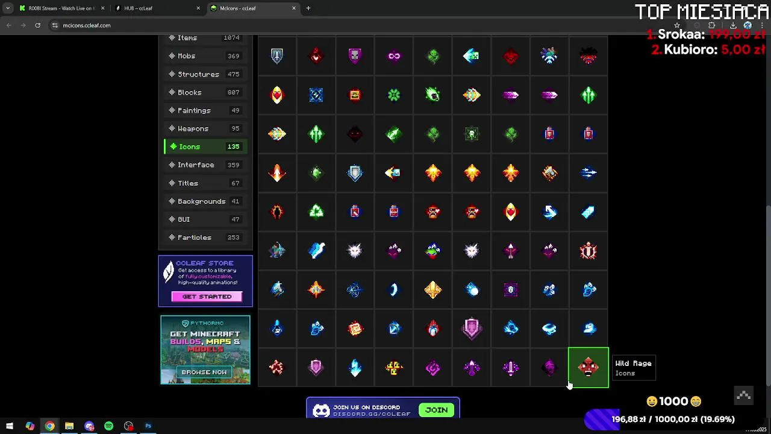This screenshot has height=434, width=771.
Task: Open the Interface category
Action: (205, 165)
